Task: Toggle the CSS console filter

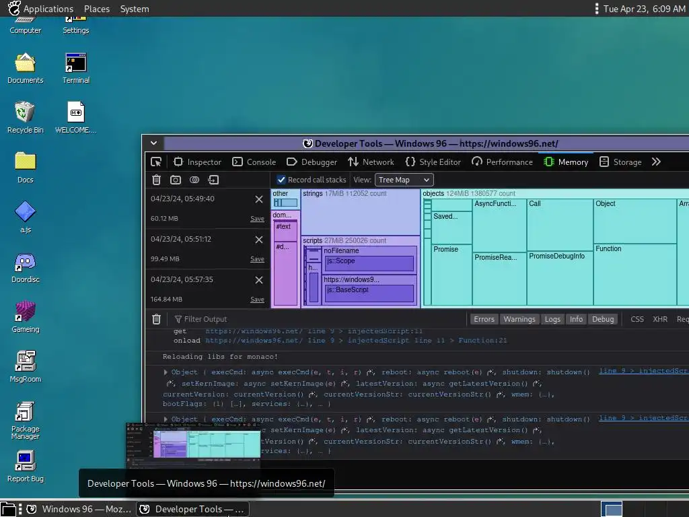Action: click(x=637, y=319)
